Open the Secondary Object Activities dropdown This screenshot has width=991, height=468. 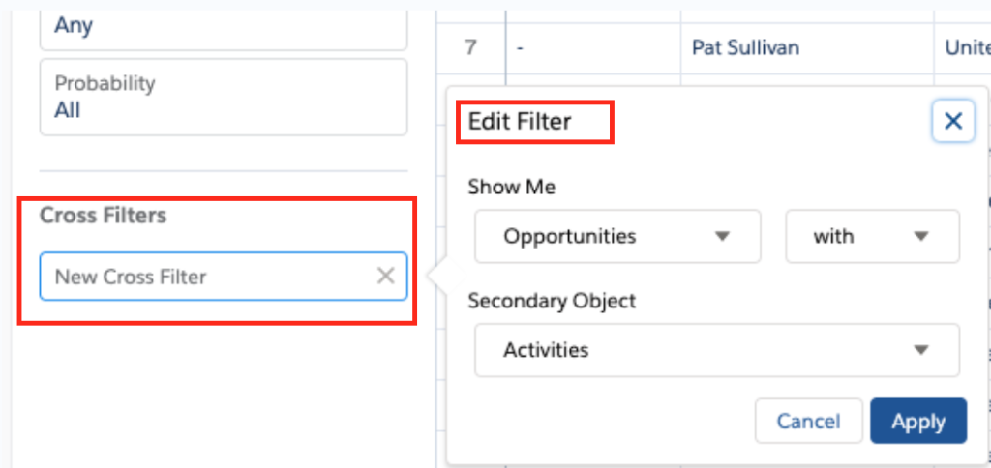pos(717,350)
